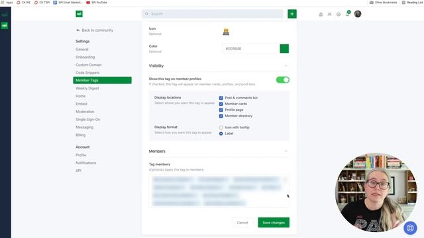This screenshot has height=238, width=424.
Task: Select the green community icon in dark sidebar
Action: tap(5, 25)
